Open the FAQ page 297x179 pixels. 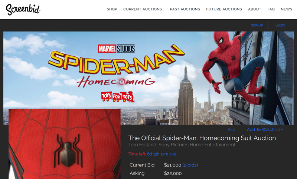tap(271, 9)
